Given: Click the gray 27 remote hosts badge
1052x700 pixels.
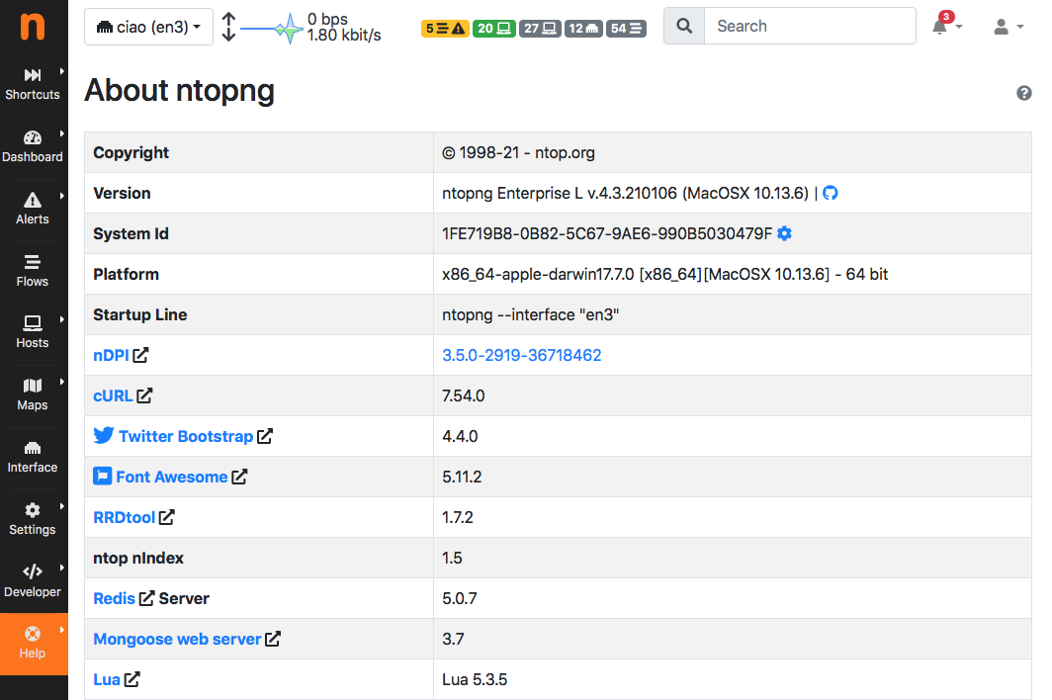Looking at the screenshot, I should 540,29.
